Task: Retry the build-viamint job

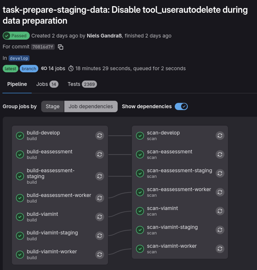Action: tap(100, 217)
